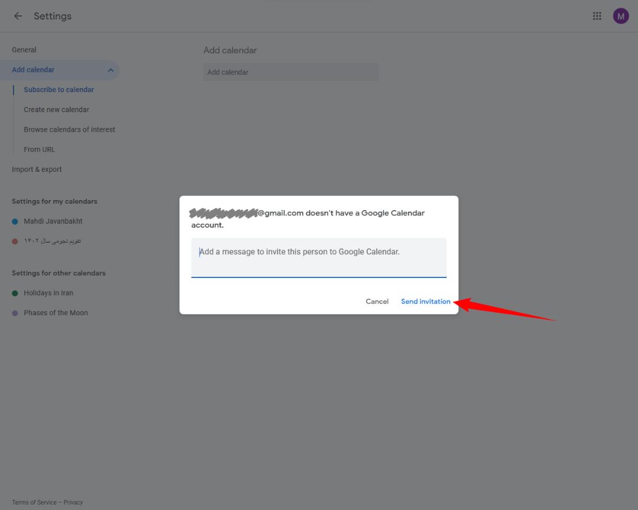The width and height of the screenshot is (638, 510).
Task: Collapse the Add calendar section chevron
Action: [x=110, y=70]
